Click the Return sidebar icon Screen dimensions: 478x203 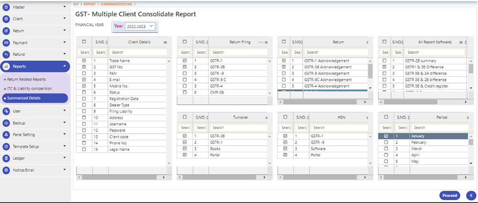click(x=6, y=31)
